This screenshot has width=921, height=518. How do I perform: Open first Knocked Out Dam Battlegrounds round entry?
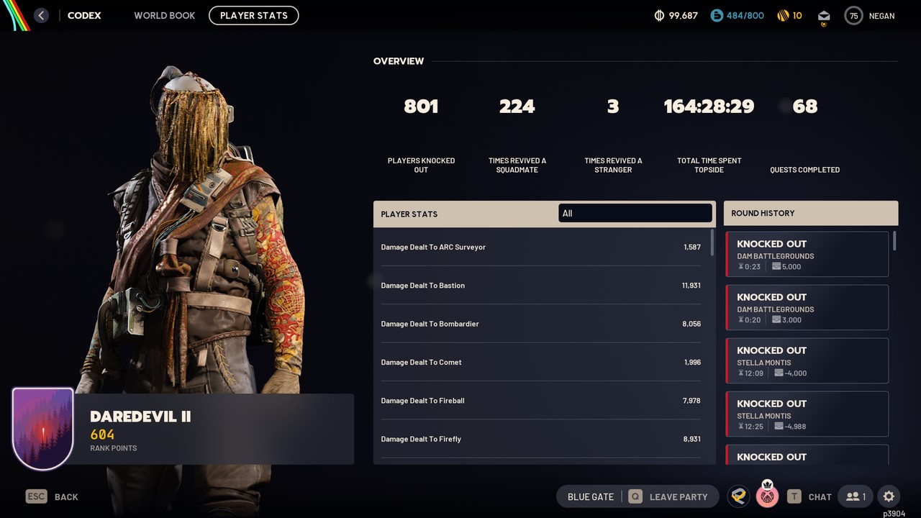click(807, 254)
